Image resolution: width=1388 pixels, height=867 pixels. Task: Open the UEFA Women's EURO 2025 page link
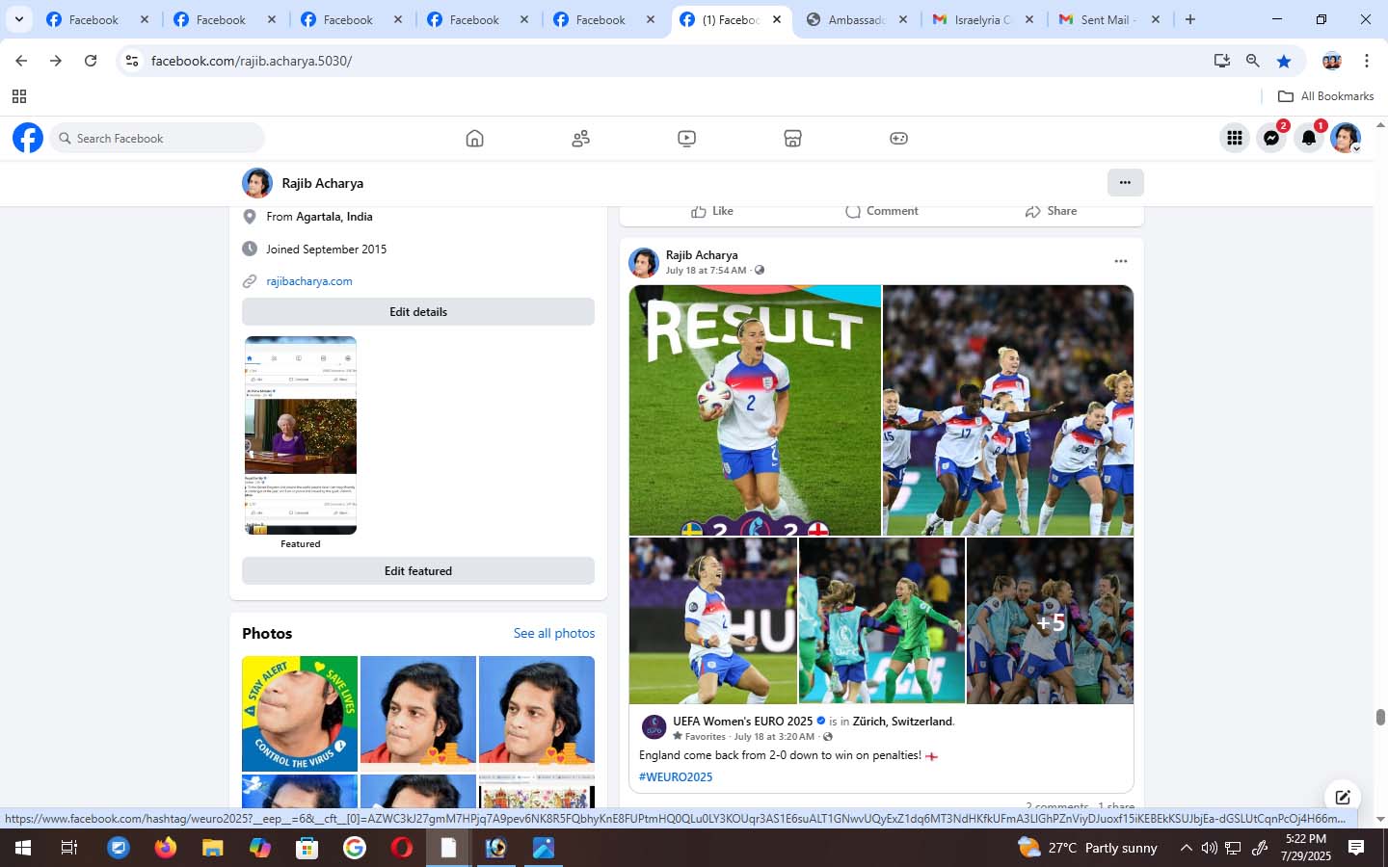pos(743,721)
